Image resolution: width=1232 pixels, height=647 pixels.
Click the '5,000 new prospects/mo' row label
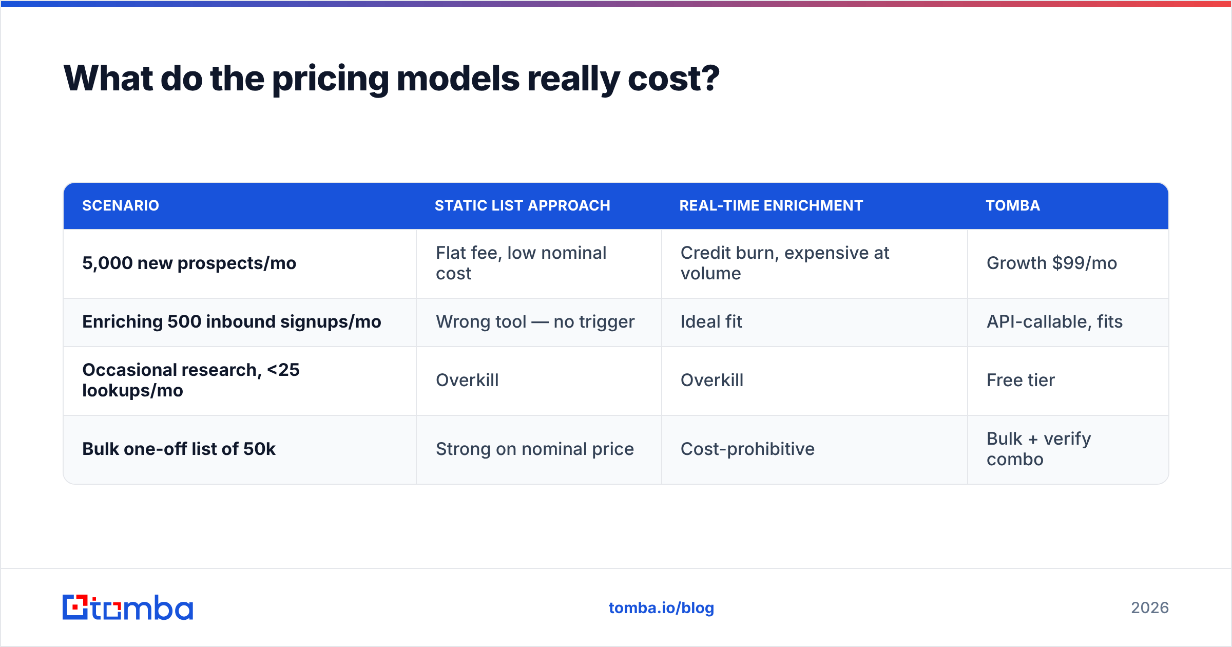(x=189, y=263)
